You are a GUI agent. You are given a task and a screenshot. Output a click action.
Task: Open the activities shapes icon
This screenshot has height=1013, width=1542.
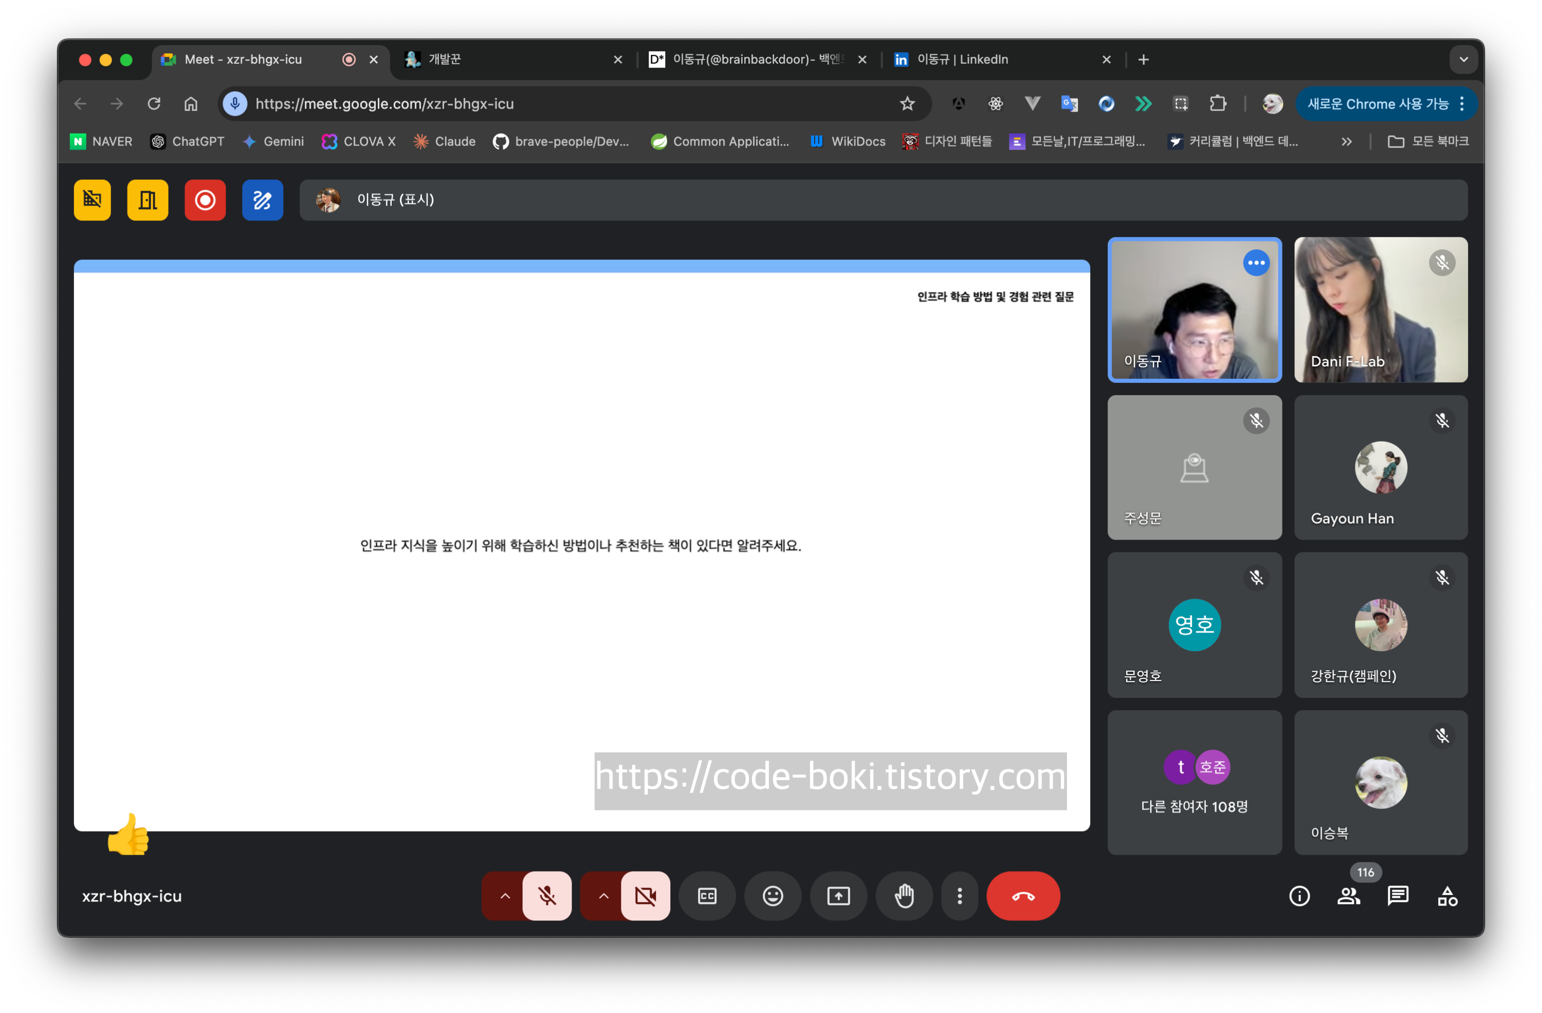(x=1447, y=896)
